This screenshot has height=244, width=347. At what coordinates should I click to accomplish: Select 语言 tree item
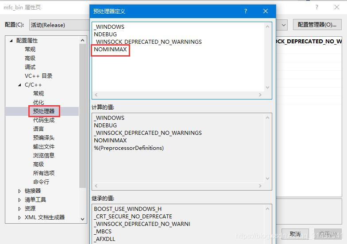pos(39,129)
